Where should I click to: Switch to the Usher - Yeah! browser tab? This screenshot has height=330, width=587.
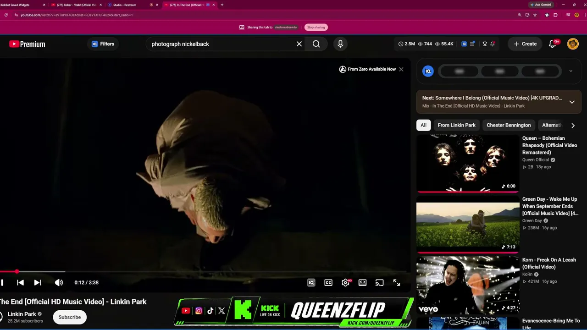(77, 5)
